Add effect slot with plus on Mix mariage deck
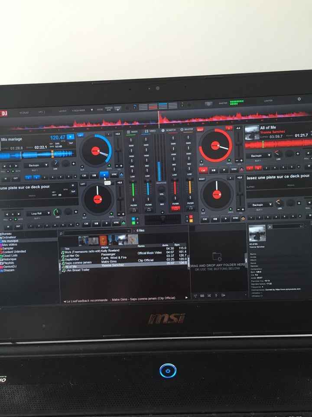The height and width of the screenshot is (417, 312). (74, 164)
